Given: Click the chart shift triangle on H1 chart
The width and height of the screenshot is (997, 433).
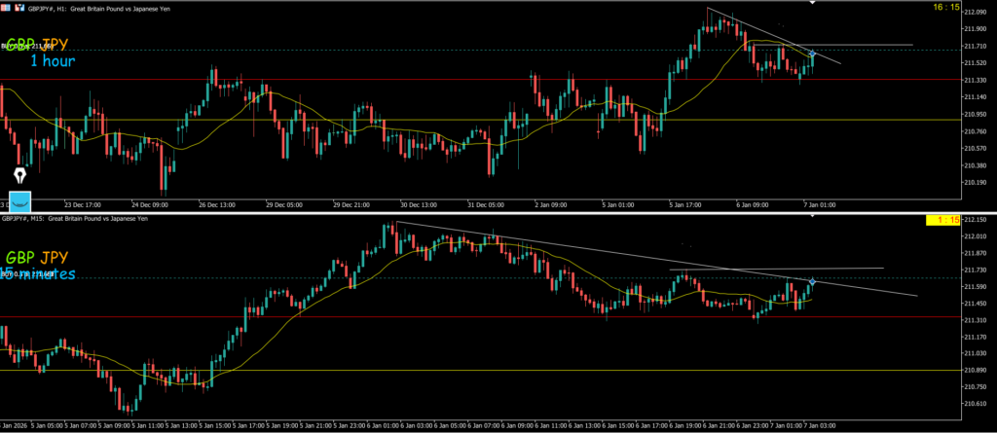Looking at the screenshot, I should (812, 3).
